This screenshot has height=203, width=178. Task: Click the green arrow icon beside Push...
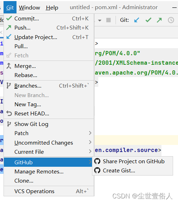pos(9,27)
